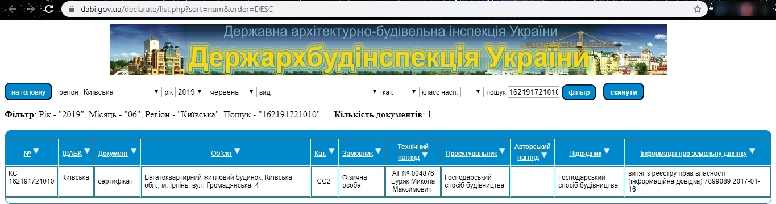Click the 'на головну' button
This screenshot has height=204, width=776.
[x=28, y=92]
